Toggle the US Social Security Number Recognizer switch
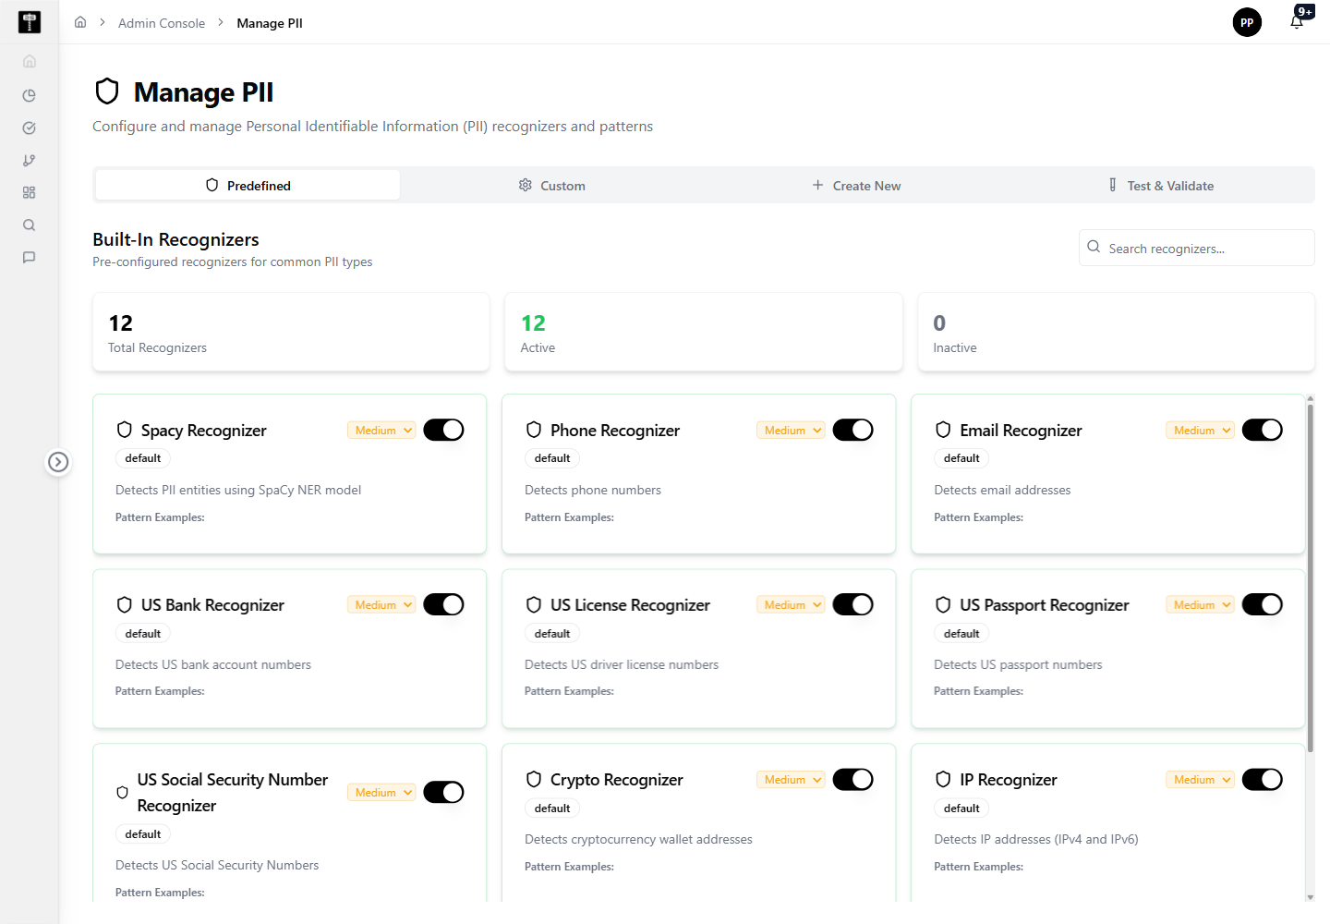 click(443, 792)
